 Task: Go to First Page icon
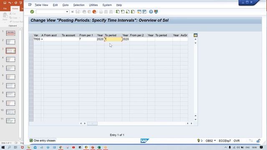tap(118, 12)
